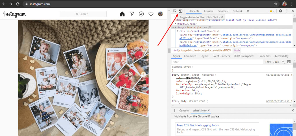
Task: Click the Styles pane horizontal scrollbar
Action: pyautogui.click(x=232, y=105)
